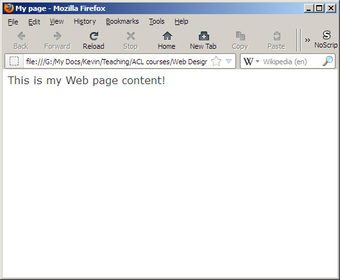Go to the Home page icon
This screenshot has width=340, height=280.
point(167,40)
